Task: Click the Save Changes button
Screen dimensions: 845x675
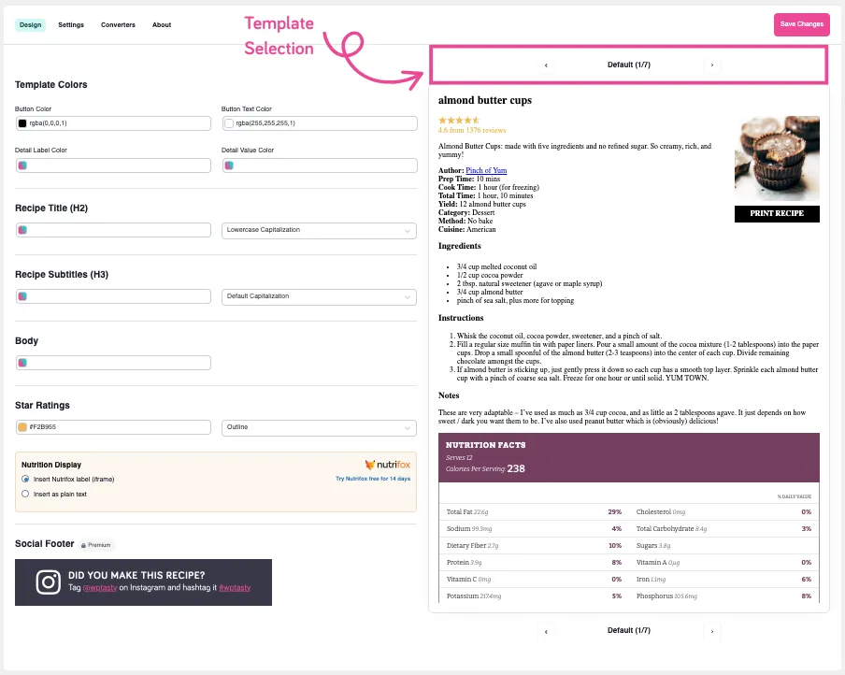Action: 802,24
